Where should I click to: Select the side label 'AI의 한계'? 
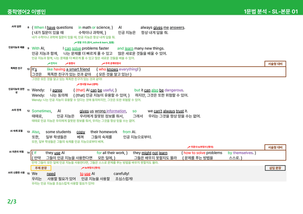(x=17, y=110)
